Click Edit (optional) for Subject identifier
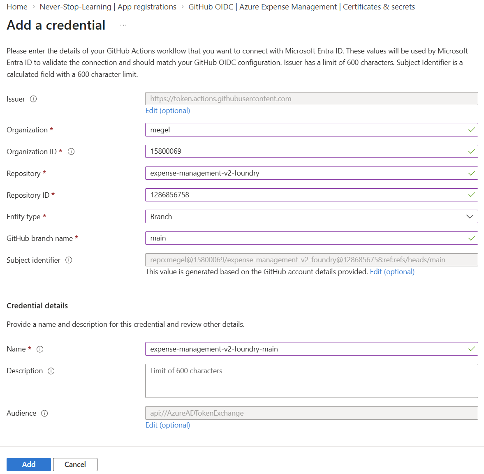The height and width of the screenshot is (474, 484). point(392,272)
